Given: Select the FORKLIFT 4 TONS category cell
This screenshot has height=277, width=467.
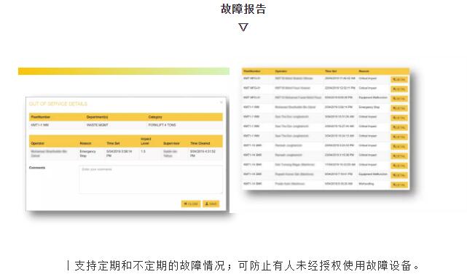Looking at the screenshot, I should tap(162, 125).
